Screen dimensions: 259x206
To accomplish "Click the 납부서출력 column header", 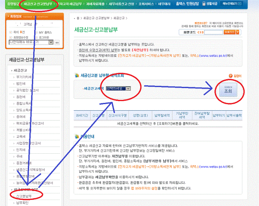I will (234, 115).
